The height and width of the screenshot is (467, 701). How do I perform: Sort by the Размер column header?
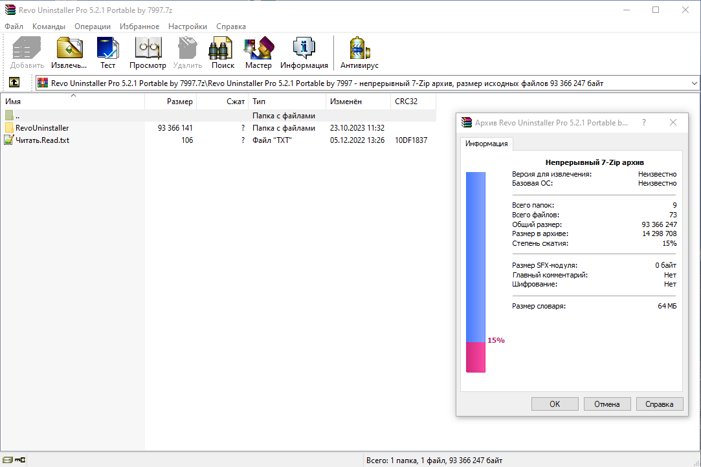170,102
